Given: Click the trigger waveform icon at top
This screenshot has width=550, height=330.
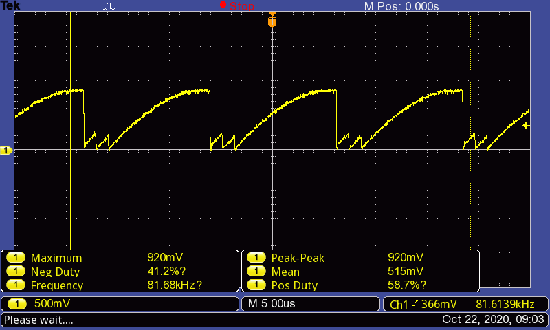Looking at the screenshot, I should click(109, 6).
